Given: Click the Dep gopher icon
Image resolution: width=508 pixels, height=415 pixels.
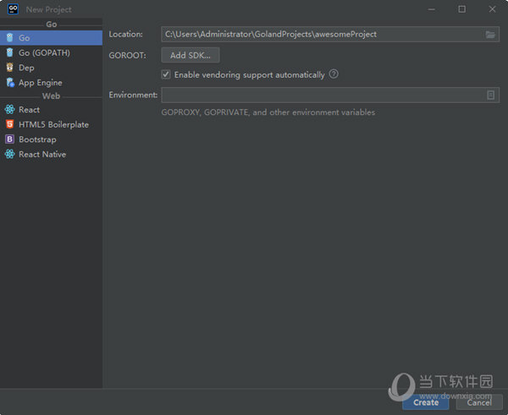Looking at the screenshot, I should point(9,68).
